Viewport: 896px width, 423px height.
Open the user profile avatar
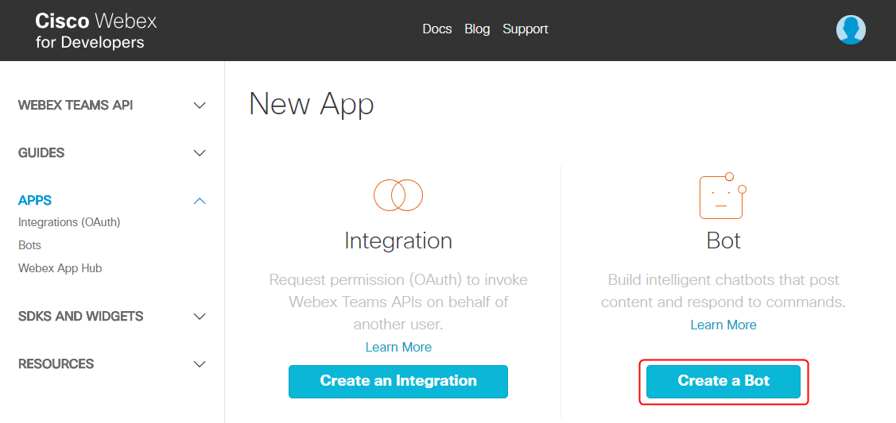(851, 30)
